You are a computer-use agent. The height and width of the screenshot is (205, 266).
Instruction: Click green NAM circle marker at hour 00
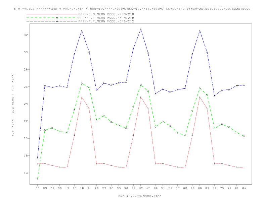[38, 179]
